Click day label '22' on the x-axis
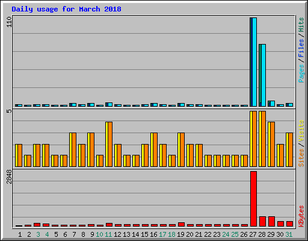 (208, 234)
